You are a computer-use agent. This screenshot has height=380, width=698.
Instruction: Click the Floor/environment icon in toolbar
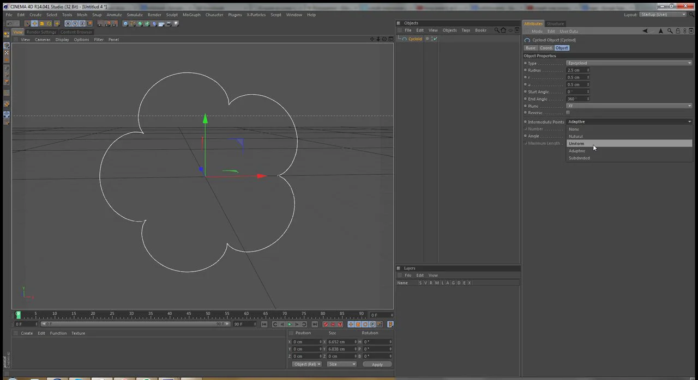coord(161,23)
